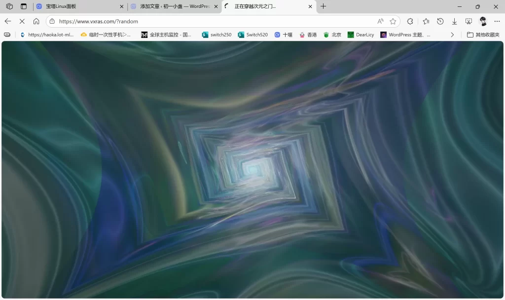The height and width of the screenshot is (300, 505).
Task: Toggle favorite star for current page
Action: [393, 21]
